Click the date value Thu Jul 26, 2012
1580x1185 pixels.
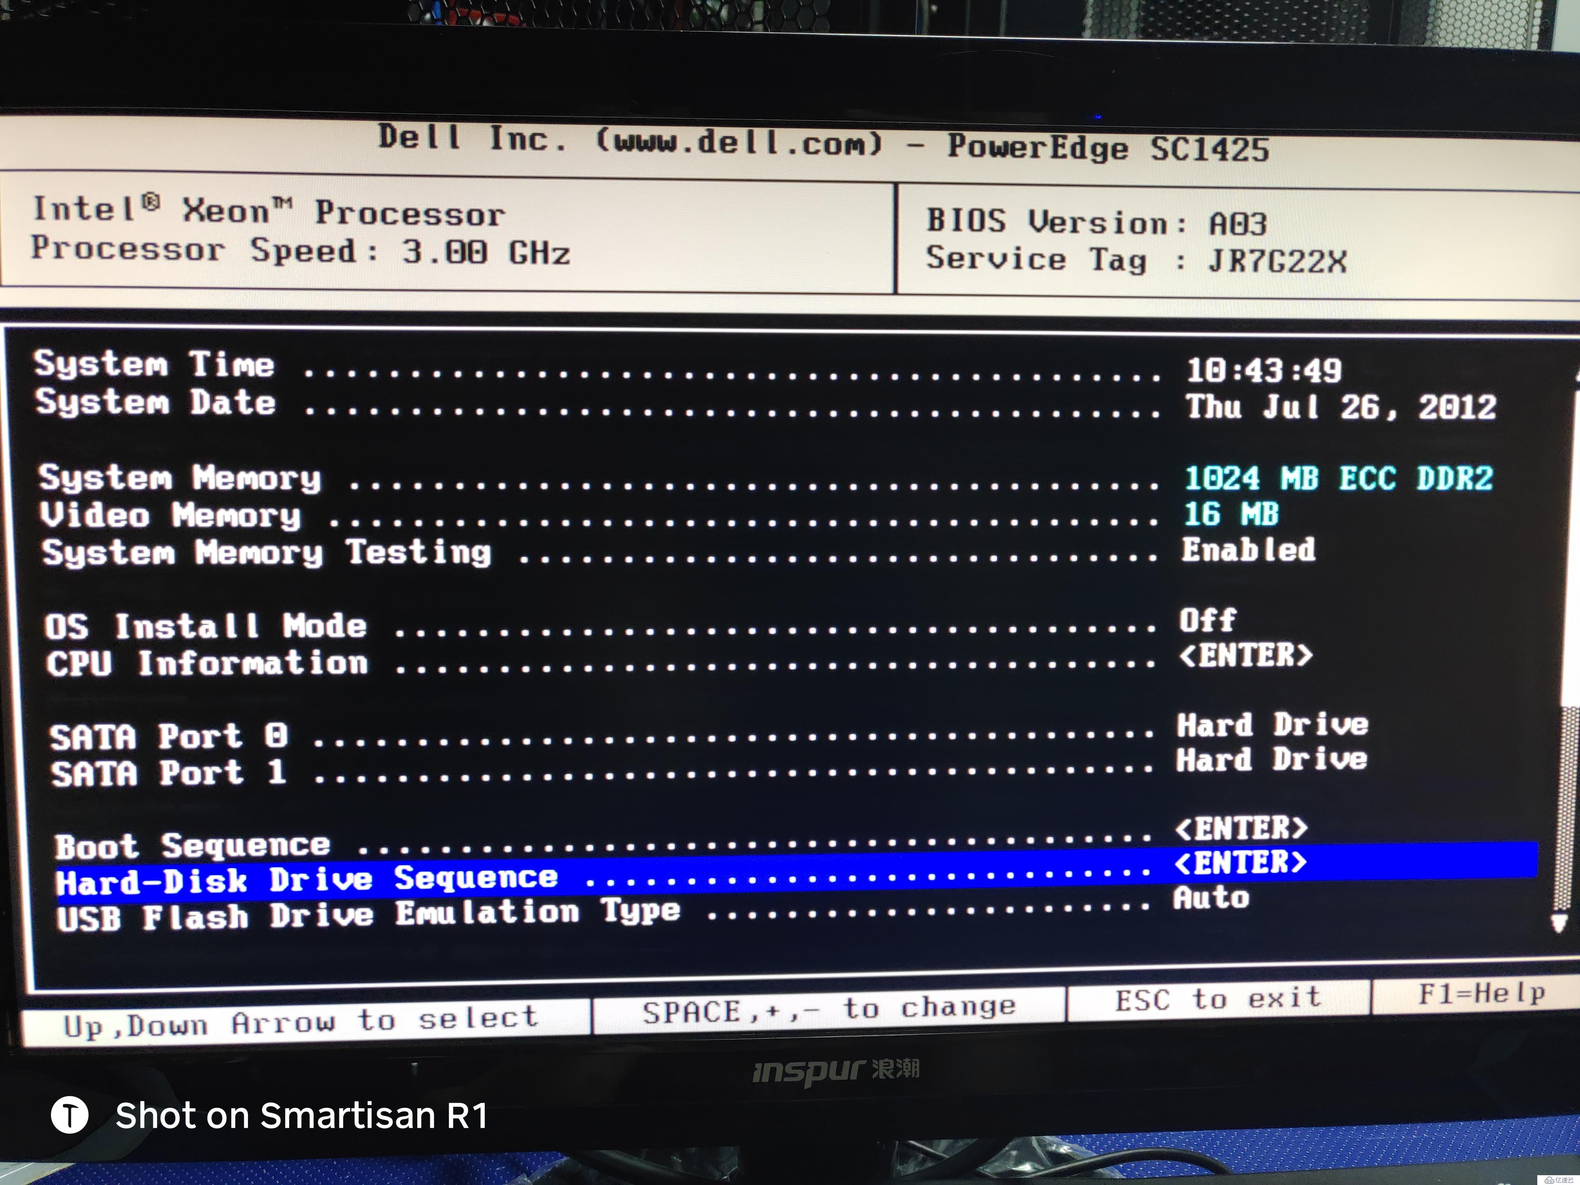point(1341,407)
